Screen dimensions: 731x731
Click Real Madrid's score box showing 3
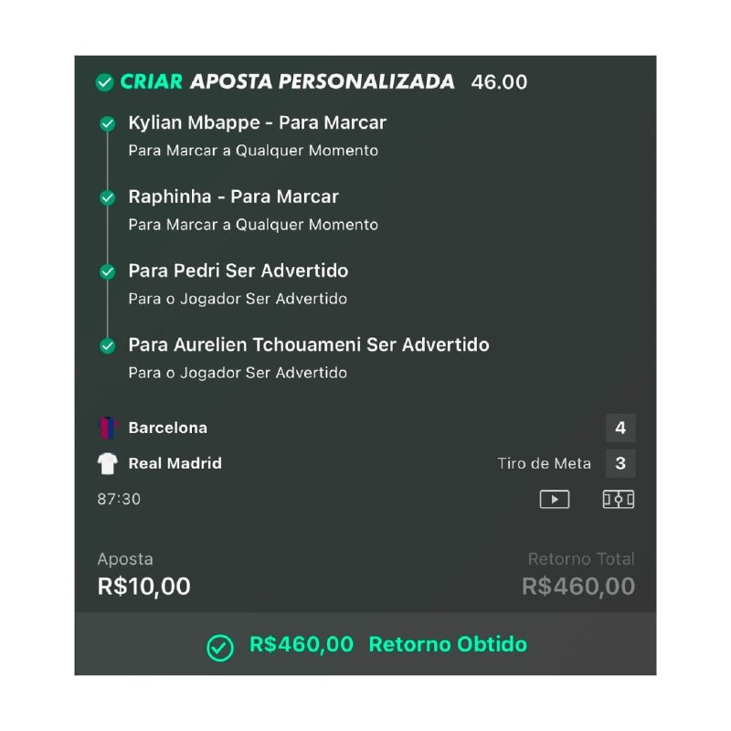620,463
